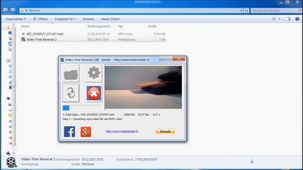Image resolution: width=303 pixels, height=170 pixels.
Task: Click the Favorites star in navigation pane
Action: point(9,27)
